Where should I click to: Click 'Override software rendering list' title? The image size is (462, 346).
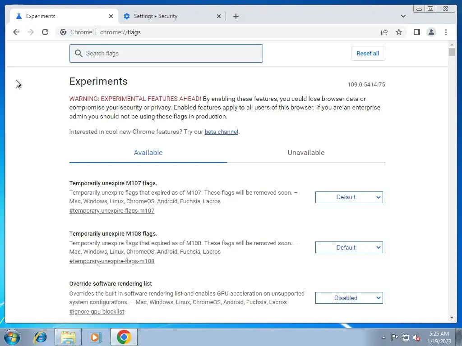coord(111,284)
